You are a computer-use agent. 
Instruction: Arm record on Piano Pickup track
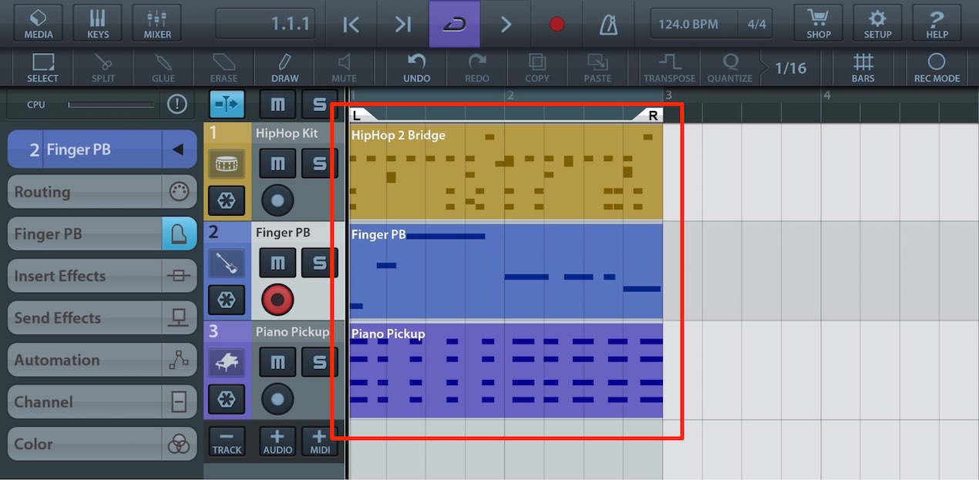tap(278, 399)
